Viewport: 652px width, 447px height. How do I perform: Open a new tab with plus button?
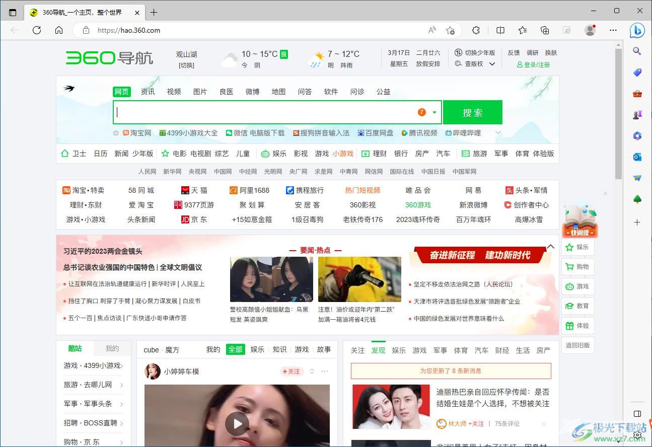point(154,13)
